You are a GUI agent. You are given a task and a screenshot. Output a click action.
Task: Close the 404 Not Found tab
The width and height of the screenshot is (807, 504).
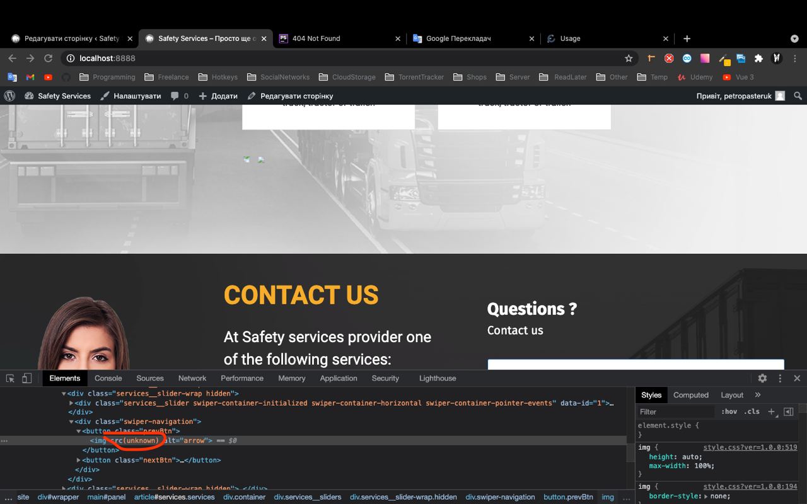398,38
